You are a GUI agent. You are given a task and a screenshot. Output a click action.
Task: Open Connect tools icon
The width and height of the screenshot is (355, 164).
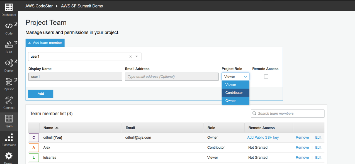tap(9, 101)
